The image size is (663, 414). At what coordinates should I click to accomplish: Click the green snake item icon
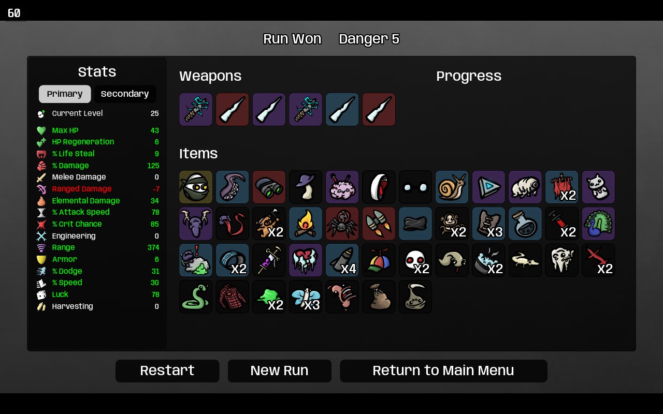coord(196,297)
